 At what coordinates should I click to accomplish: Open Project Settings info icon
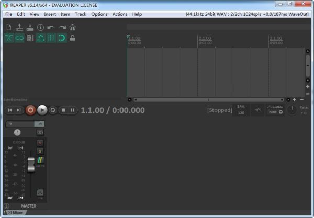[x=41, y=27]
